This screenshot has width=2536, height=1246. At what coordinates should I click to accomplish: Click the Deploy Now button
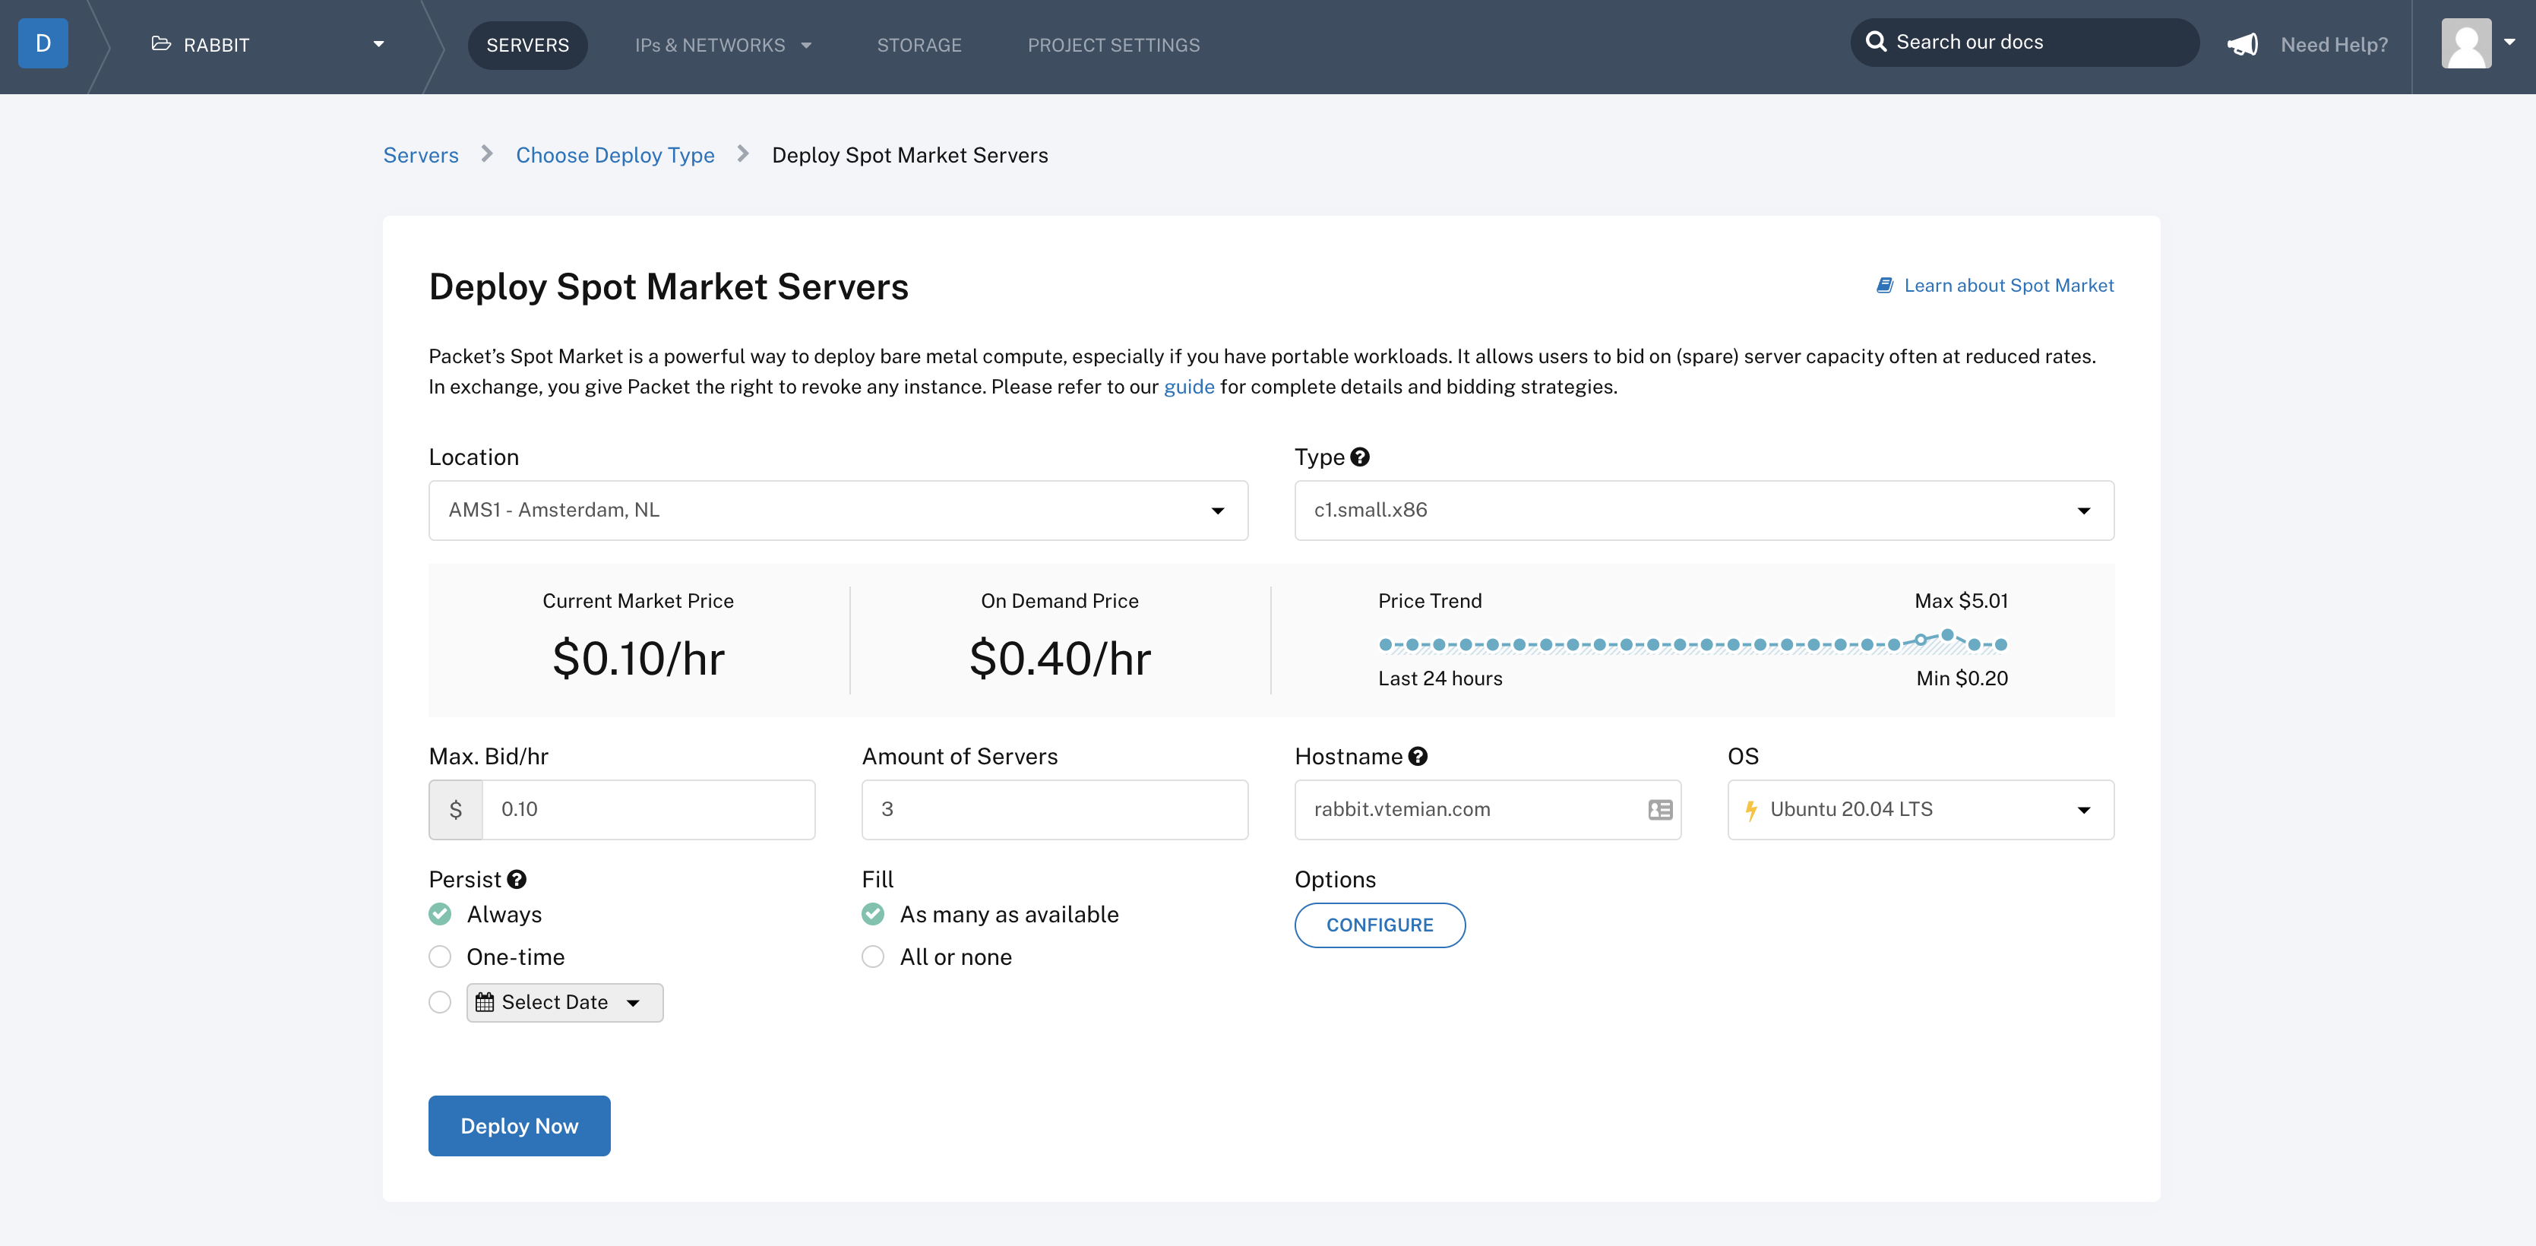coord(517,1126)
